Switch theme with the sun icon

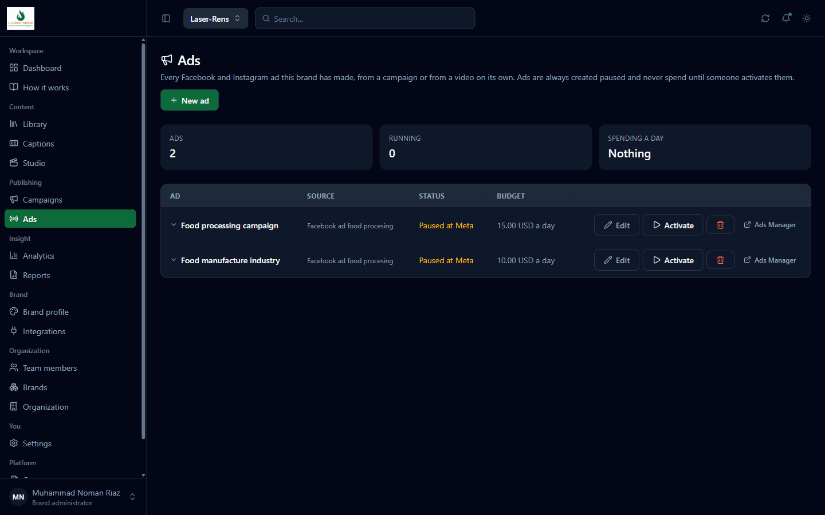click(807, 18)
